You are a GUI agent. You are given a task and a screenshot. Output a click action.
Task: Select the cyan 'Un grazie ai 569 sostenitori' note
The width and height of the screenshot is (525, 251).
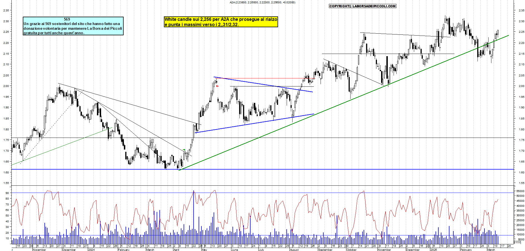pyautogui.click(x=73, y=26)
